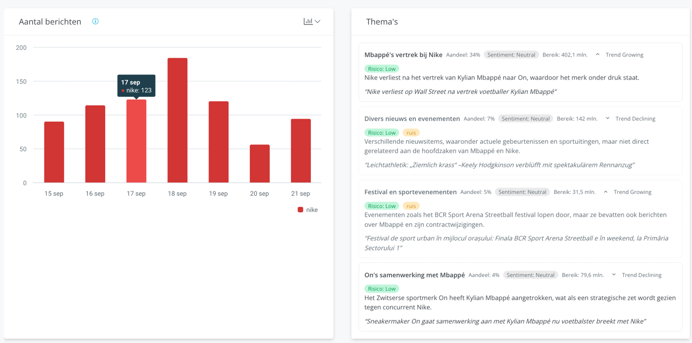Click ruis tag under Festival en sportevenementen

coord(411,206)
